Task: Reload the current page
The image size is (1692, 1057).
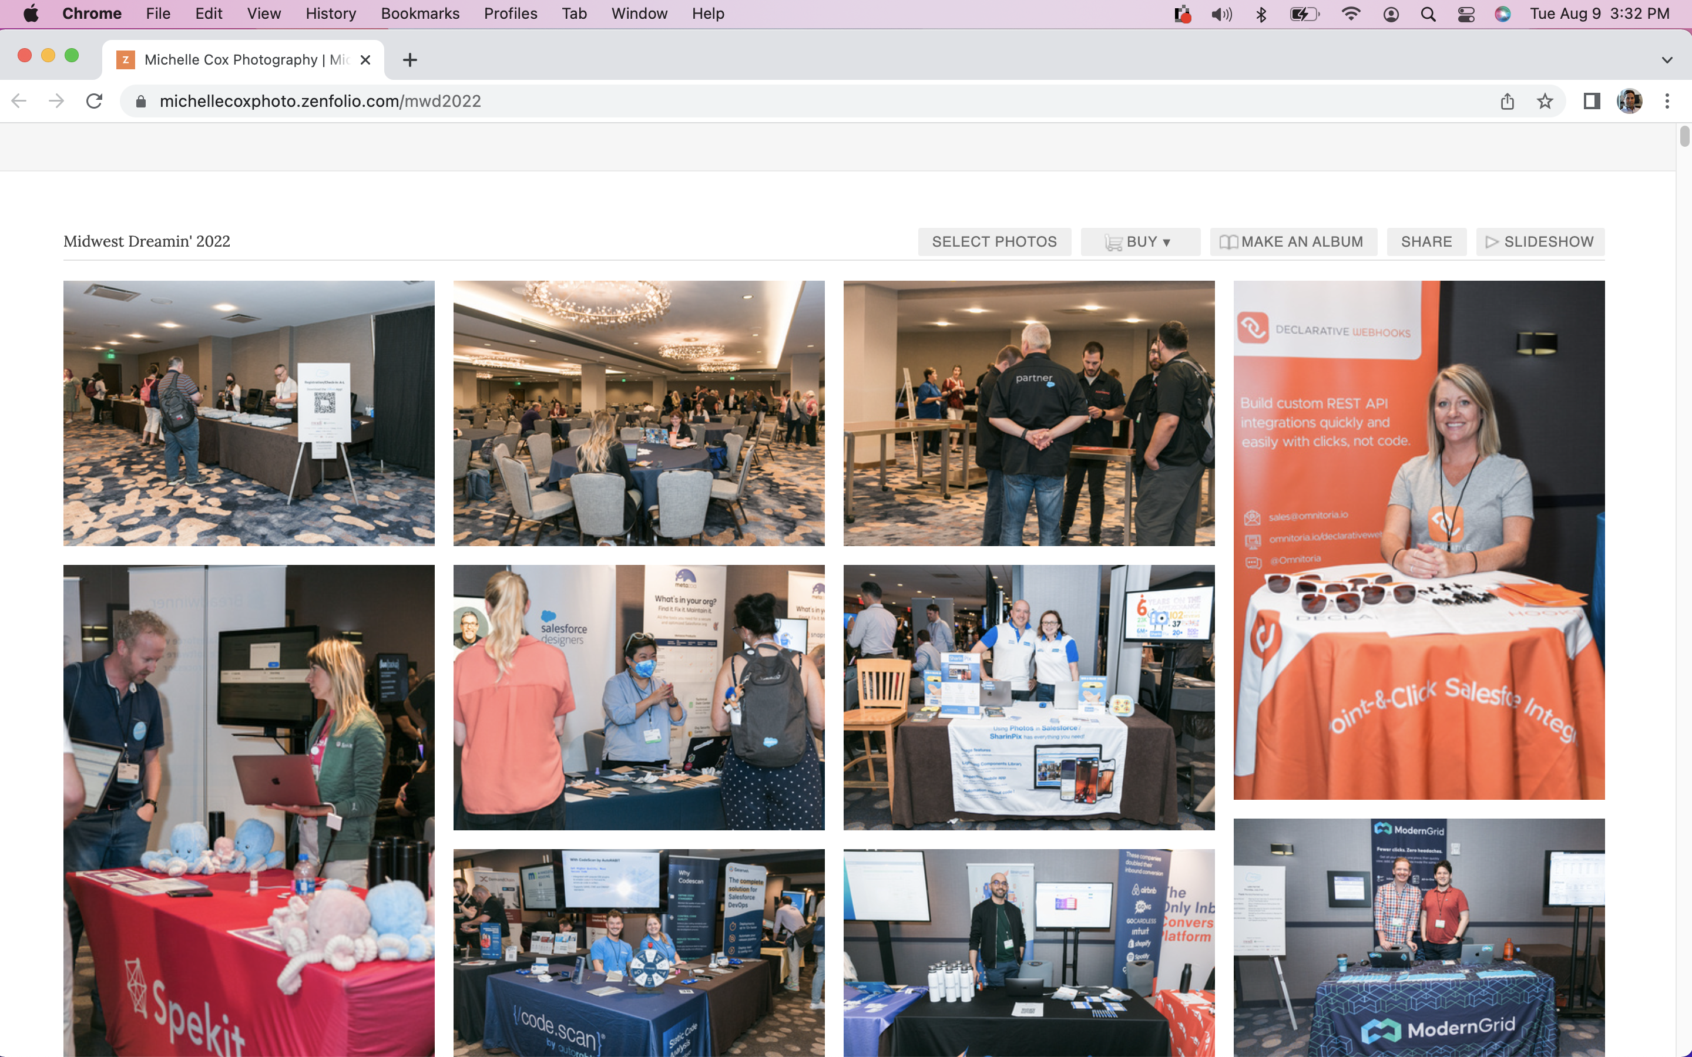Action: point(95,102)
